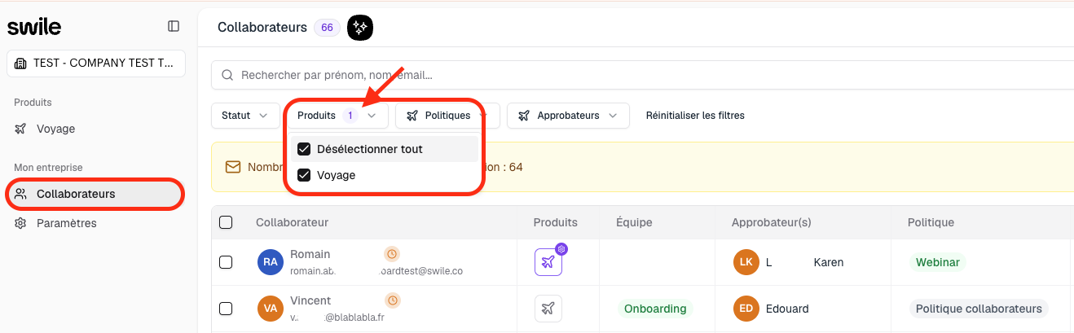Click Vincent's airplane product icon
This screenshot has height=333, width=1074.
(548, 309)
